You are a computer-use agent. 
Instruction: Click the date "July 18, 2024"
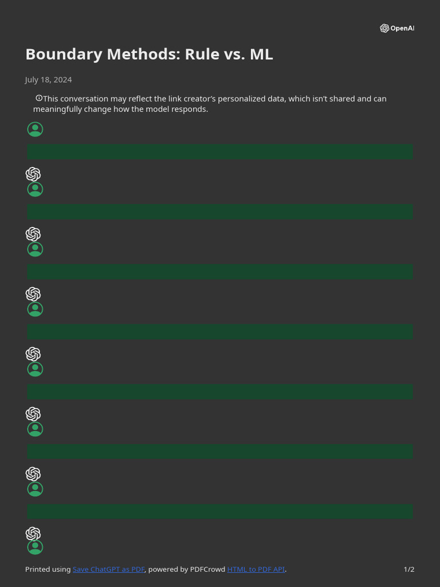point(49,80)
